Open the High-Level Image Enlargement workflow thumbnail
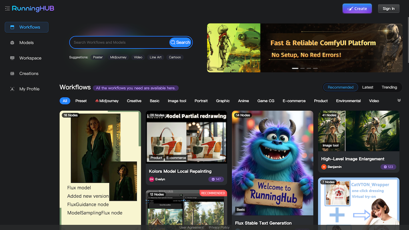 click(359, 131)
